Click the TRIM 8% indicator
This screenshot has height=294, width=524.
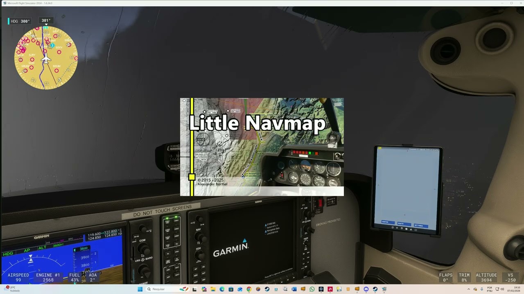[464, 278]
